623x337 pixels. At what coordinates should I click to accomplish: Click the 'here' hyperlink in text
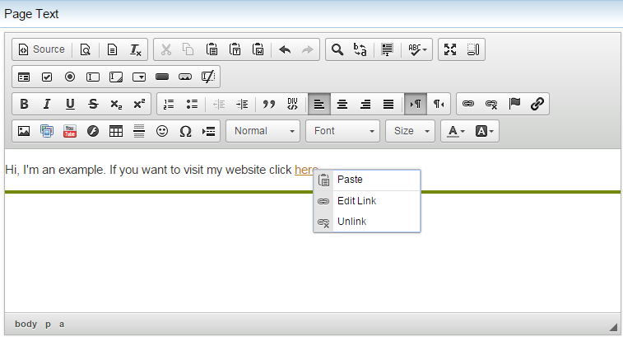(305, 170)
